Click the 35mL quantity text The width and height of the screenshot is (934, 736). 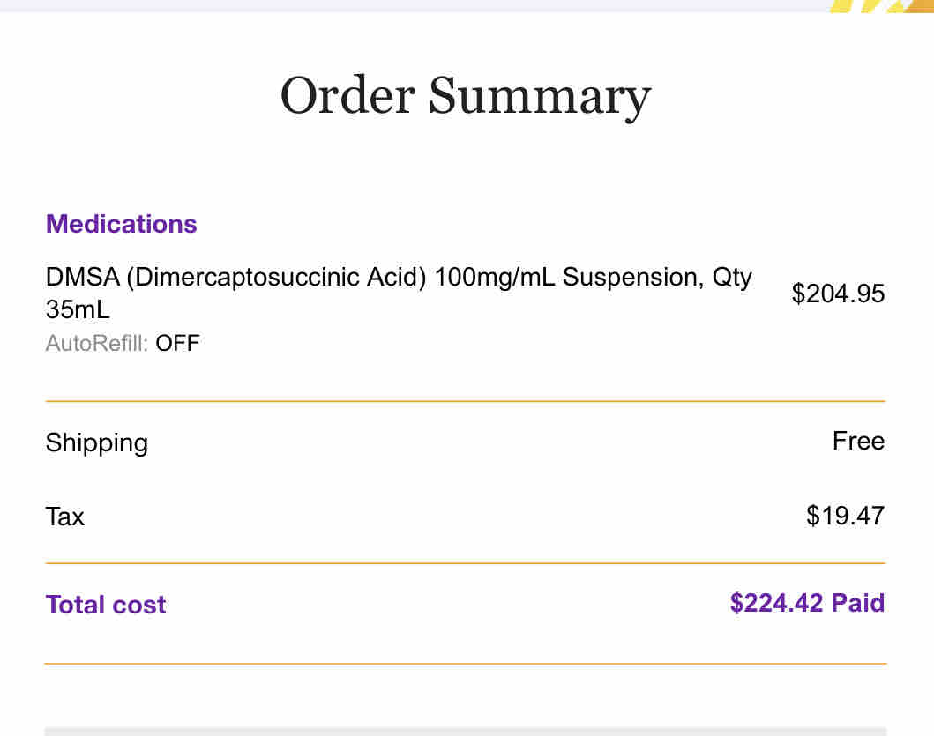click(78, 309)
